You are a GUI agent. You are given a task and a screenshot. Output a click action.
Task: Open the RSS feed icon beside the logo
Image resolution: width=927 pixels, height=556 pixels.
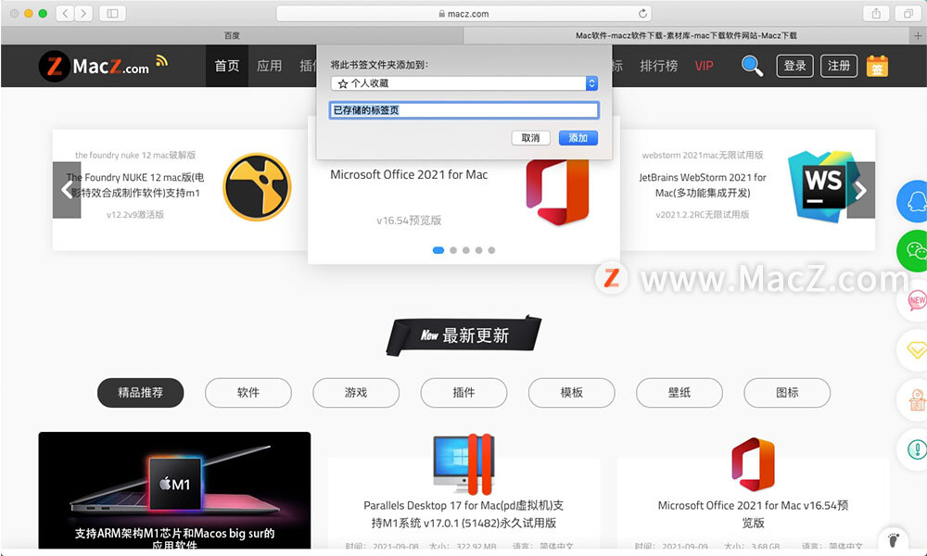pos(162,60)
